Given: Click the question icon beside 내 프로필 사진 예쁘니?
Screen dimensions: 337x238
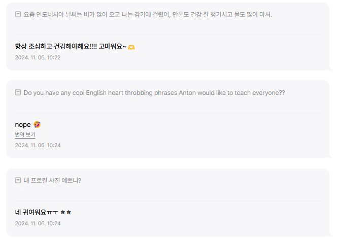Looking at the screenshot, I should coord(18,180).
